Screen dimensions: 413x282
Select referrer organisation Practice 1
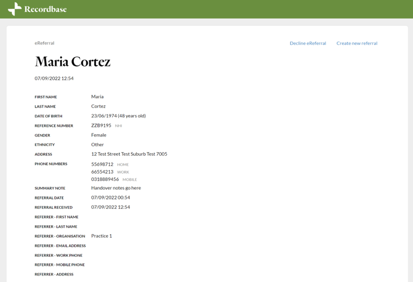point(101,236)
